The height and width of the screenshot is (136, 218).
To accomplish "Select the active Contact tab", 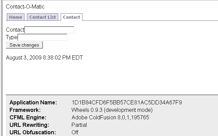I will (72, 17).
